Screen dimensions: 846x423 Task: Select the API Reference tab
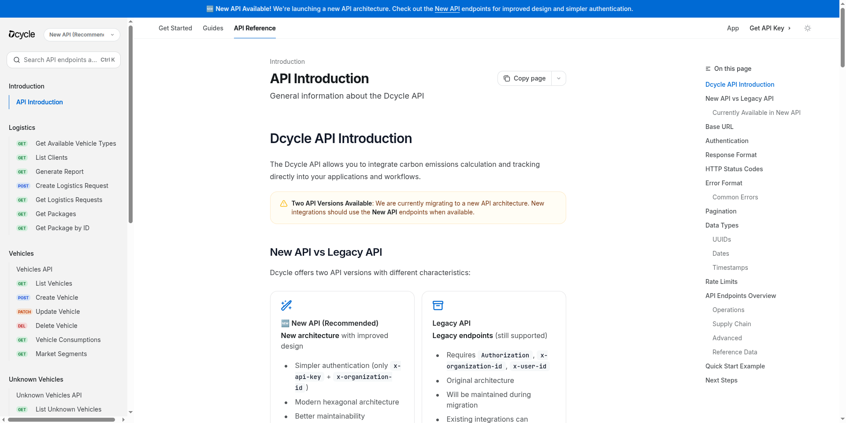[x=255, y=28]
